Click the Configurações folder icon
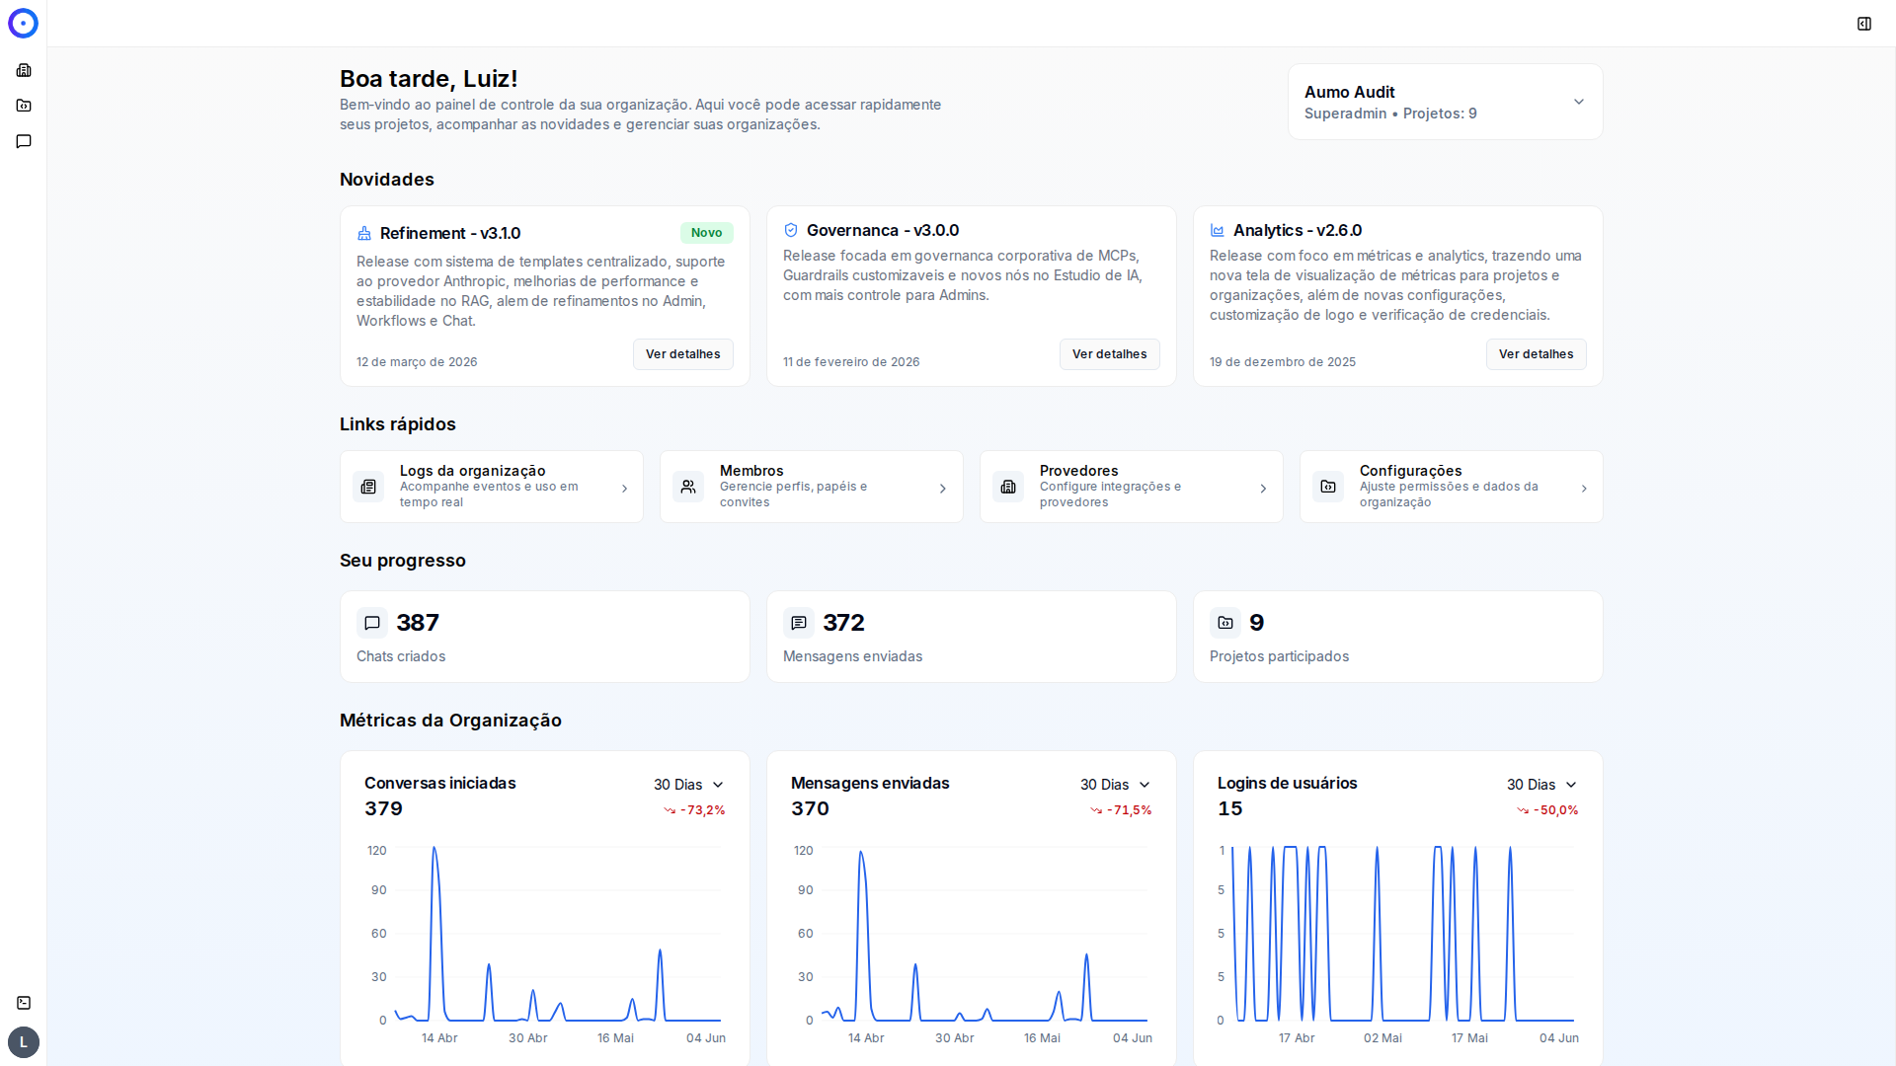 point(1328,487)
